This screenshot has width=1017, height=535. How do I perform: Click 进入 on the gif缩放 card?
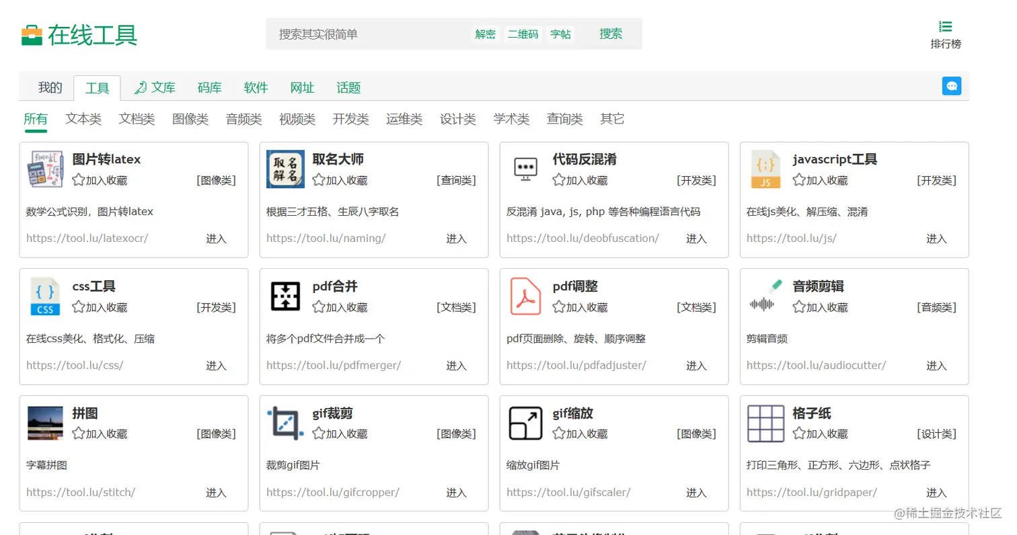coord(696,493)
